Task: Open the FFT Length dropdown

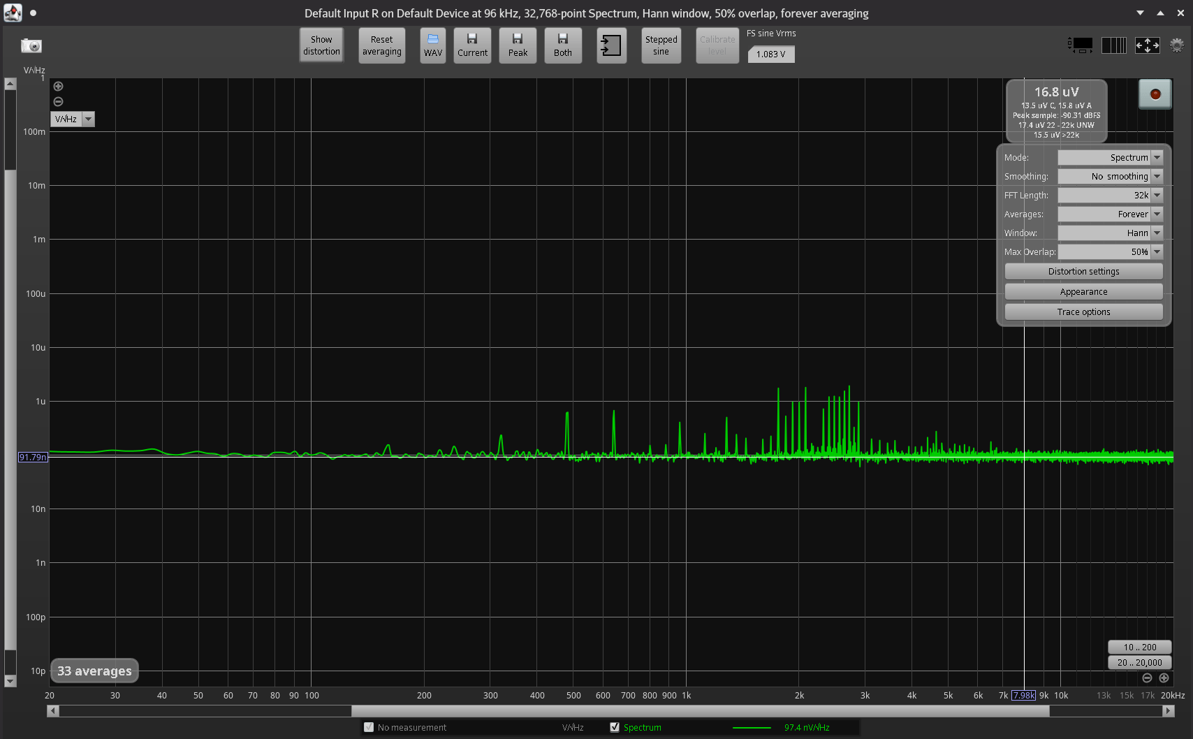Action: coord(1110,196)
